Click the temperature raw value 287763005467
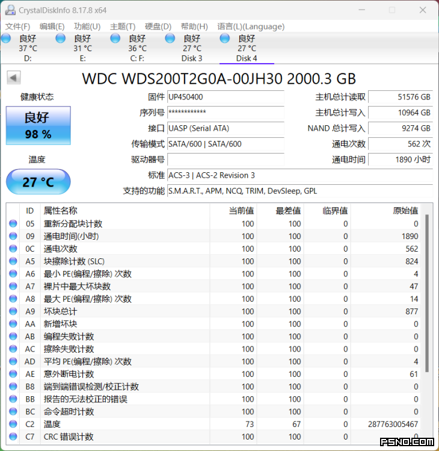The image size is (439, 451). tap(393, 424)
